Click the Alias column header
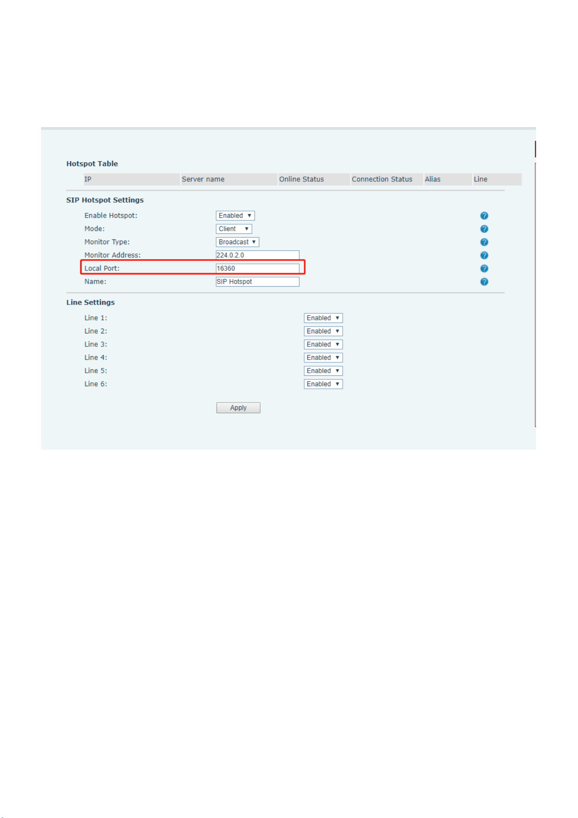 448,179
